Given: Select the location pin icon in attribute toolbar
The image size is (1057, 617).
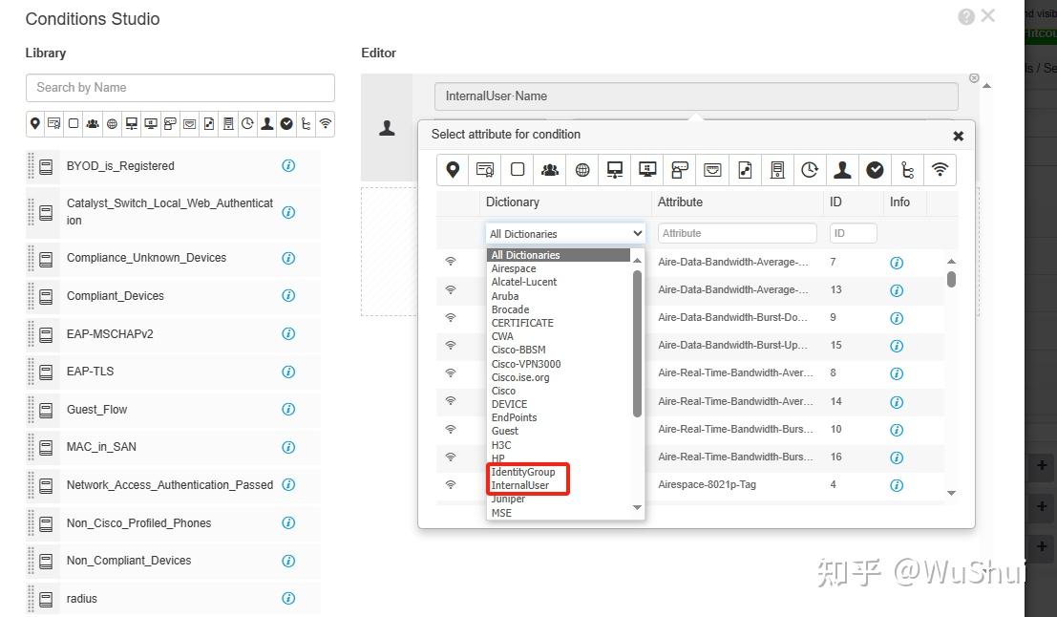Looking at the screenshot, I should (453, 169).
